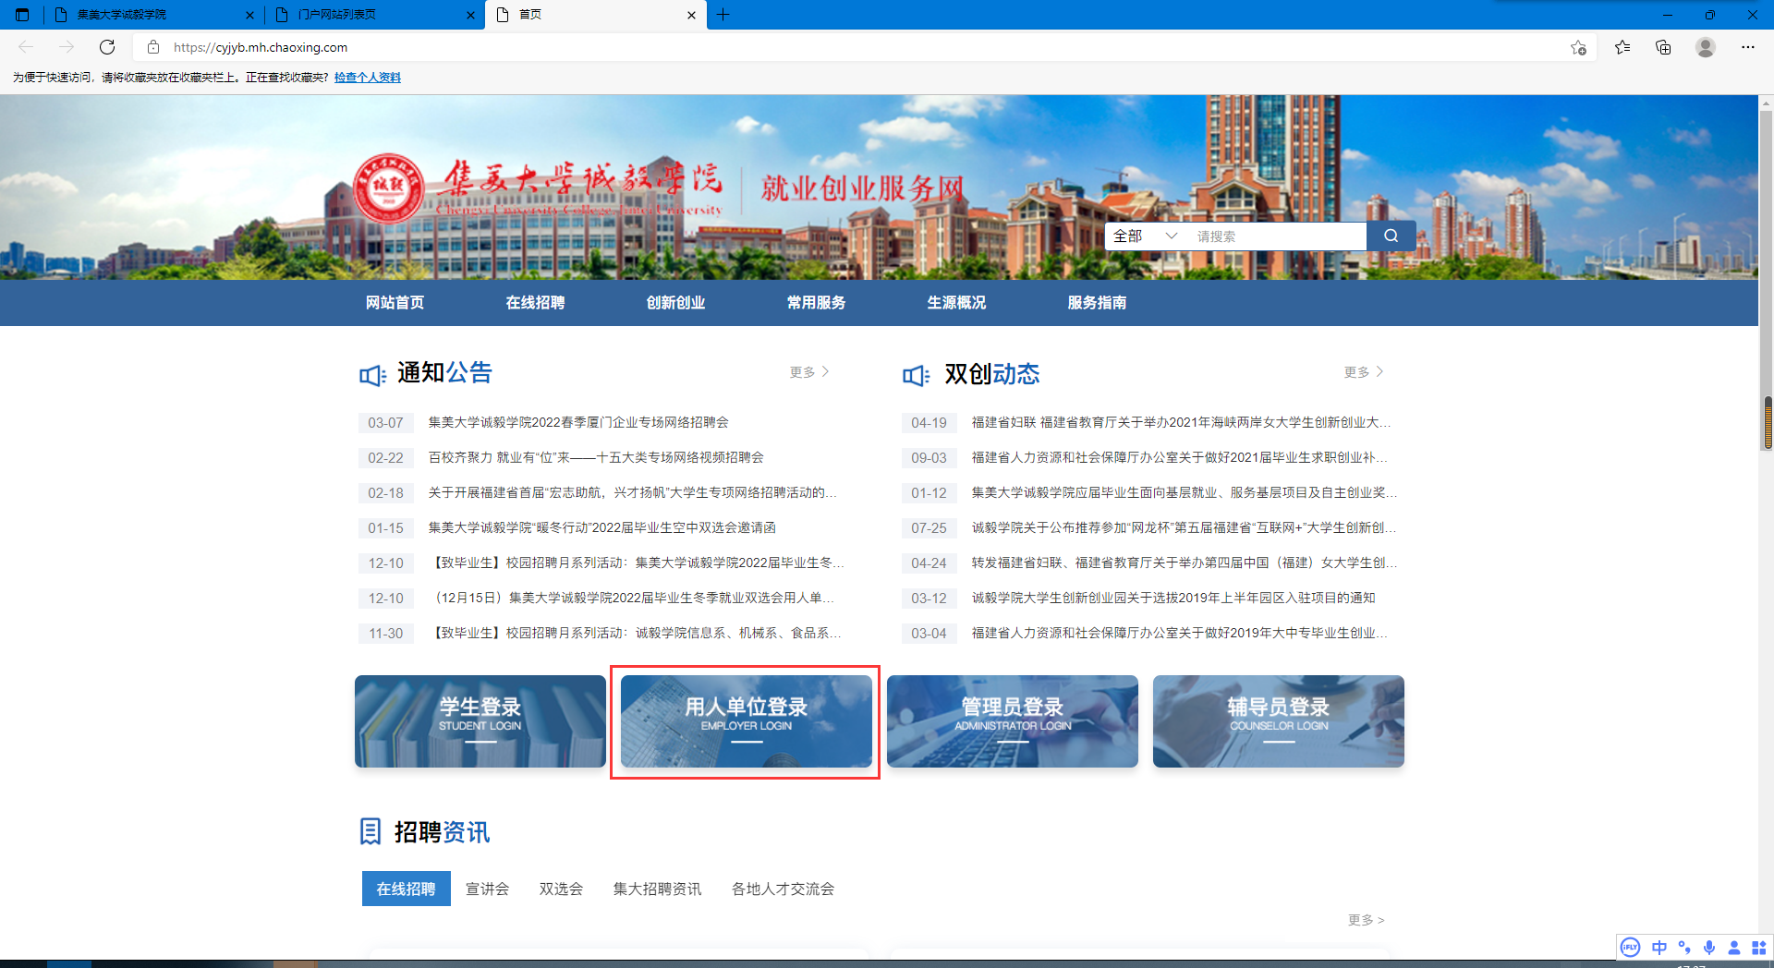
Task: Open the 常用服务 navigation item
Action: point(816,303)
